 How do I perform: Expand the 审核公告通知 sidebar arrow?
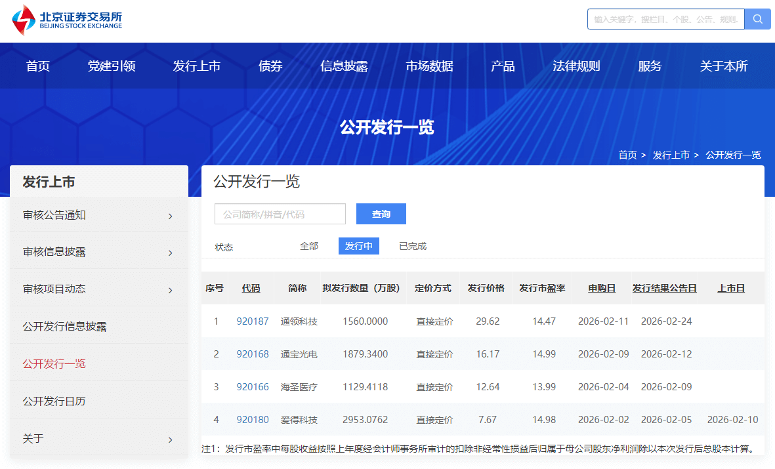pyautogui.click(x=170, y=216)
